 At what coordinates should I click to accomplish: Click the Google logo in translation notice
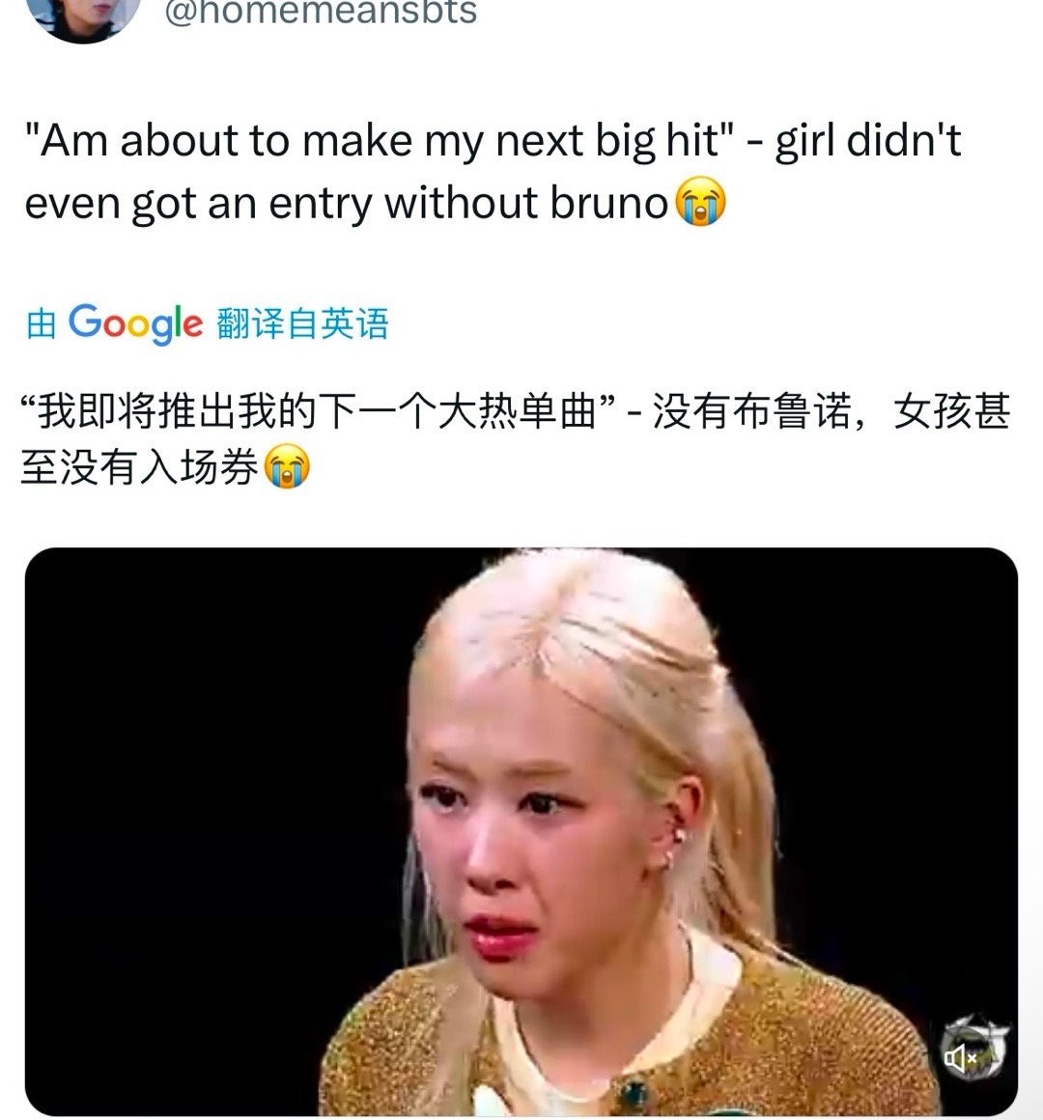(x=136, y=323)
